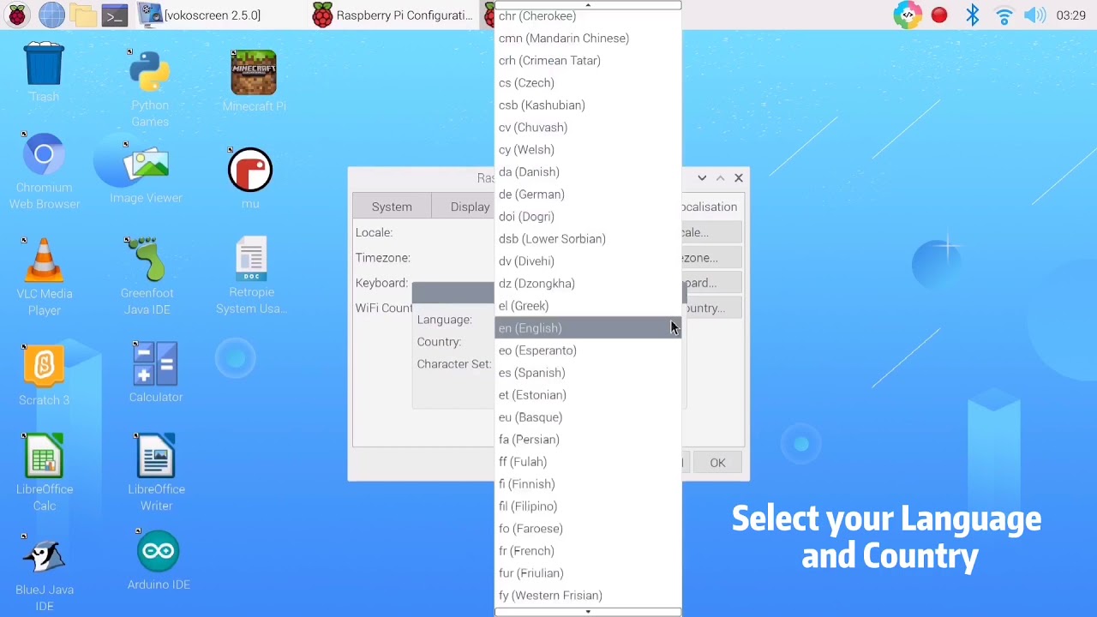The image size is (1097, 617).
Task: Open Image Viewer desktop shortcut
Action: pyautogui.click(x=146, y=176)
